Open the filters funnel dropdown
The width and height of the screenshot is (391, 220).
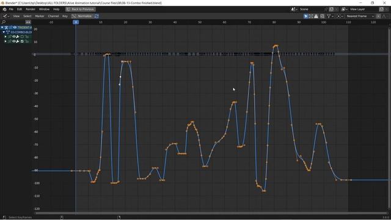click(331, 16)
